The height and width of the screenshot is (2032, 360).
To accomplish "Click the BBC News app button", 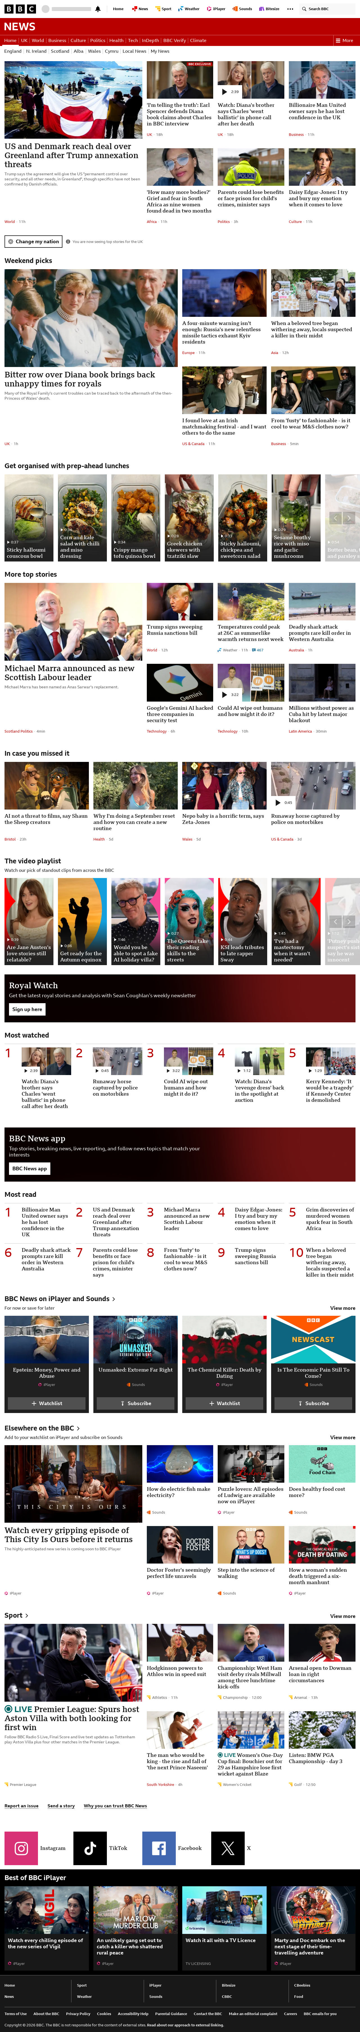I will click(x=29, y=1168).
